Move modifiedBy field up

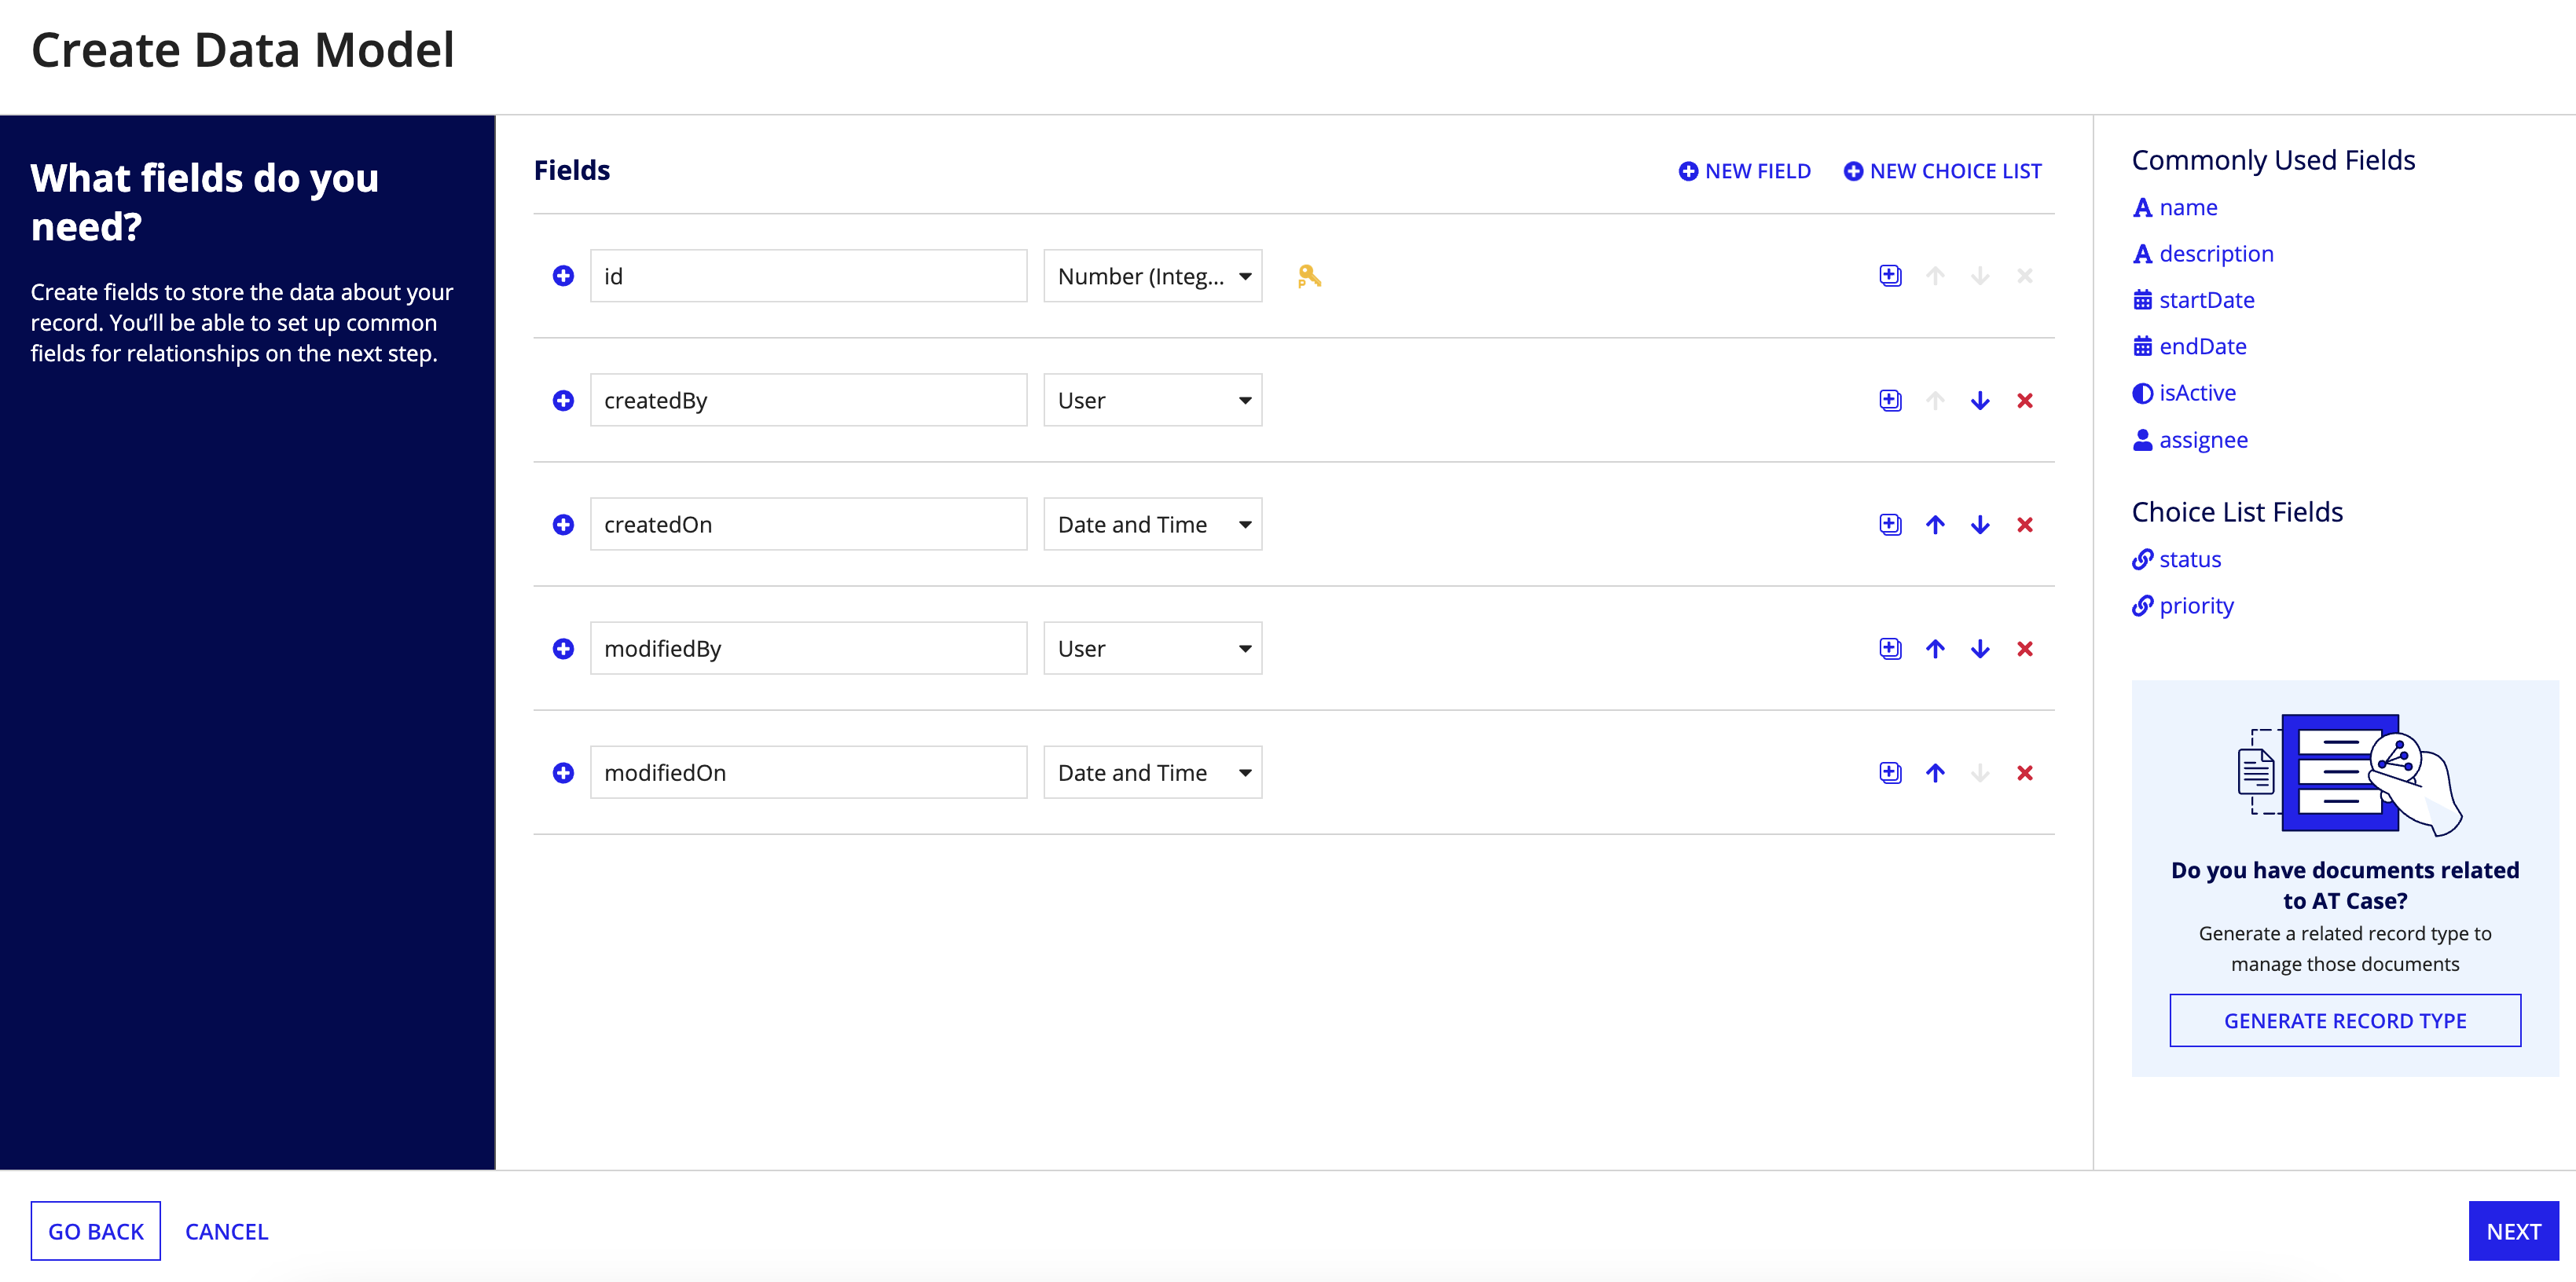coord(1935,648)
